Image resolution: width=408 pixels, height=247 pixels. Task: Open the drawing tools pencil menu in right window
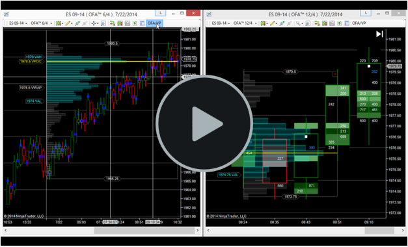tap(273, 23)
